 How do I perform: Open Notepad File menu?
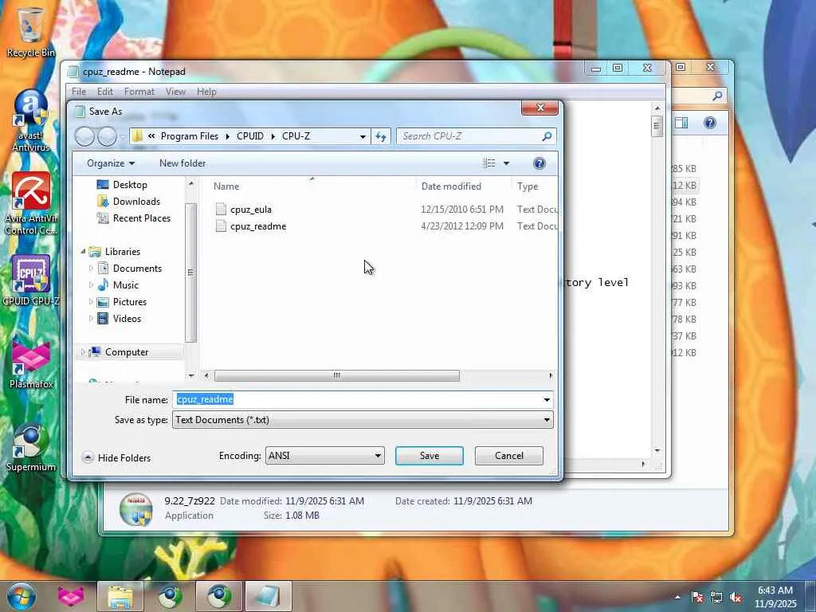click(79, 92)
